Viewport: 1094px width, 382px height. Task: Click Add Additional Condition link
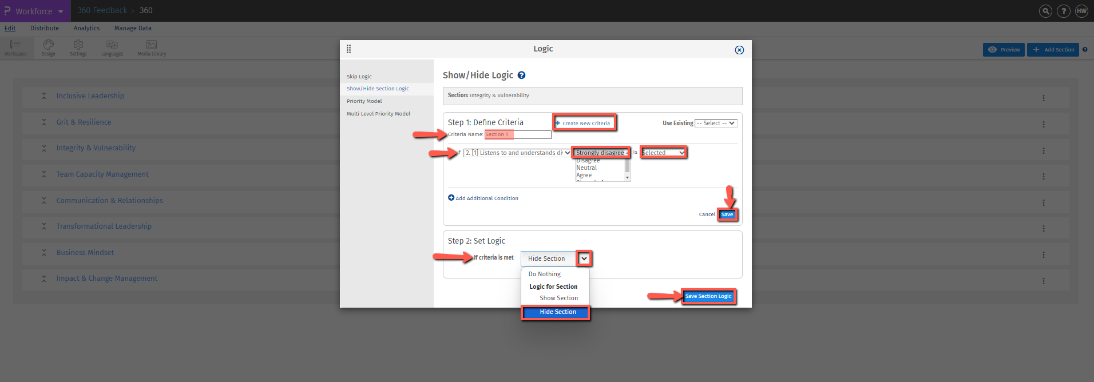(483, 198)
